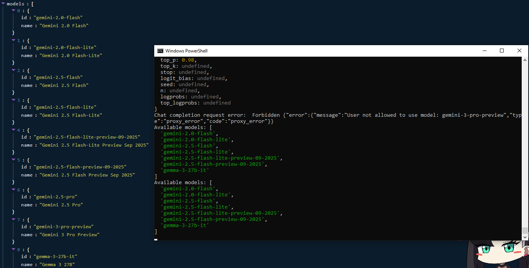Click the seed: undefined line
The image size is (529, 268).
(185, 85)
